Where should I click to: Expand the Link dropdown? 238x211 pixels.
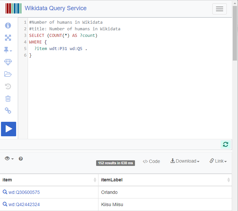click(x=218, y=161)
